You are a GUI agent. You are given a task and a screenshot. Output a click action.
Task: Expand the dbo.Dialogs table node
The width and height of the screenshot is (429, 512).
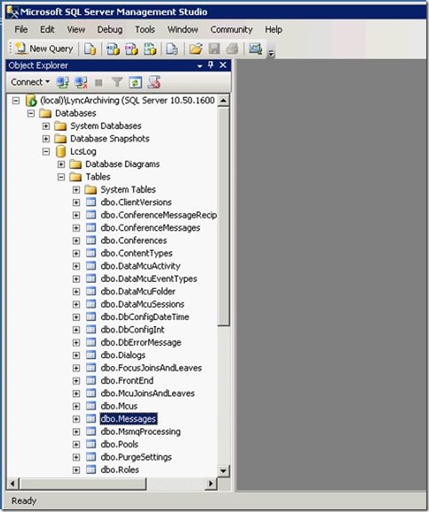click(x=76, y=355)
